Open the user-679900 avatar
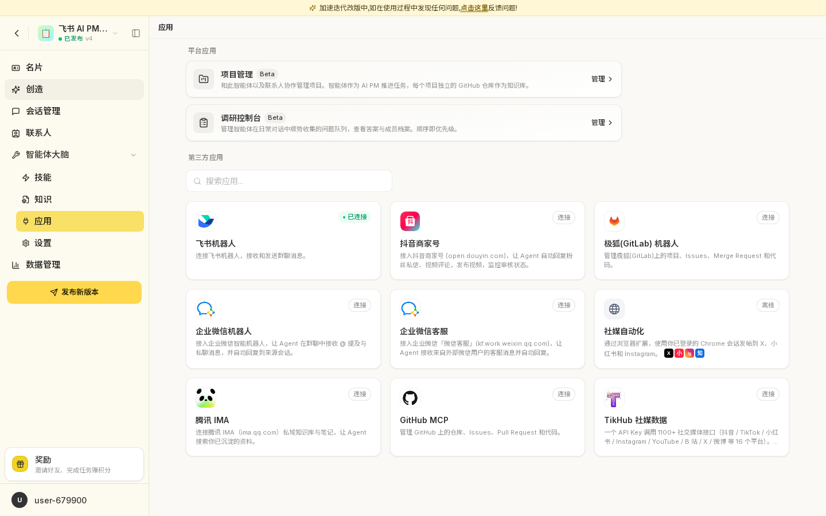826x516 pixels. tap(20, 500)
